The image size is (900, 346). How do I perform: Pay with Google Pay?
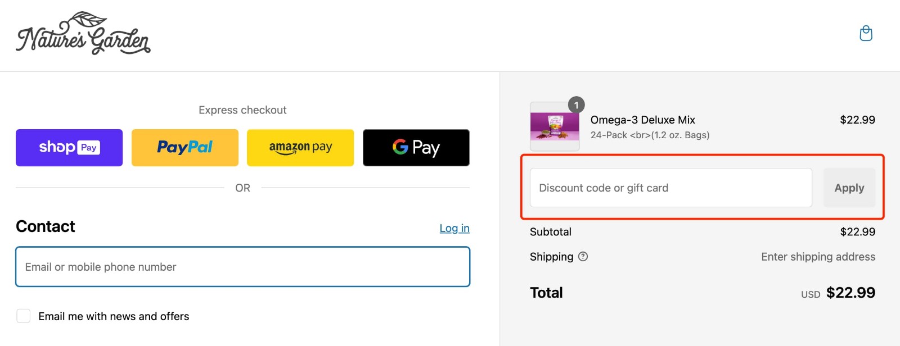coord(416,147)
